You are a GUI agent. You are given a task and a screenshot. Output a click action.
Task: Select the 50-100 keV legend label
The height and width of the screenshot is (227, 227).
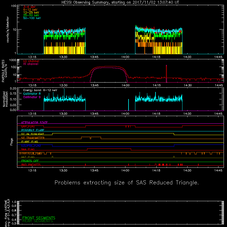pyautogui.click(x=32, y=18)
